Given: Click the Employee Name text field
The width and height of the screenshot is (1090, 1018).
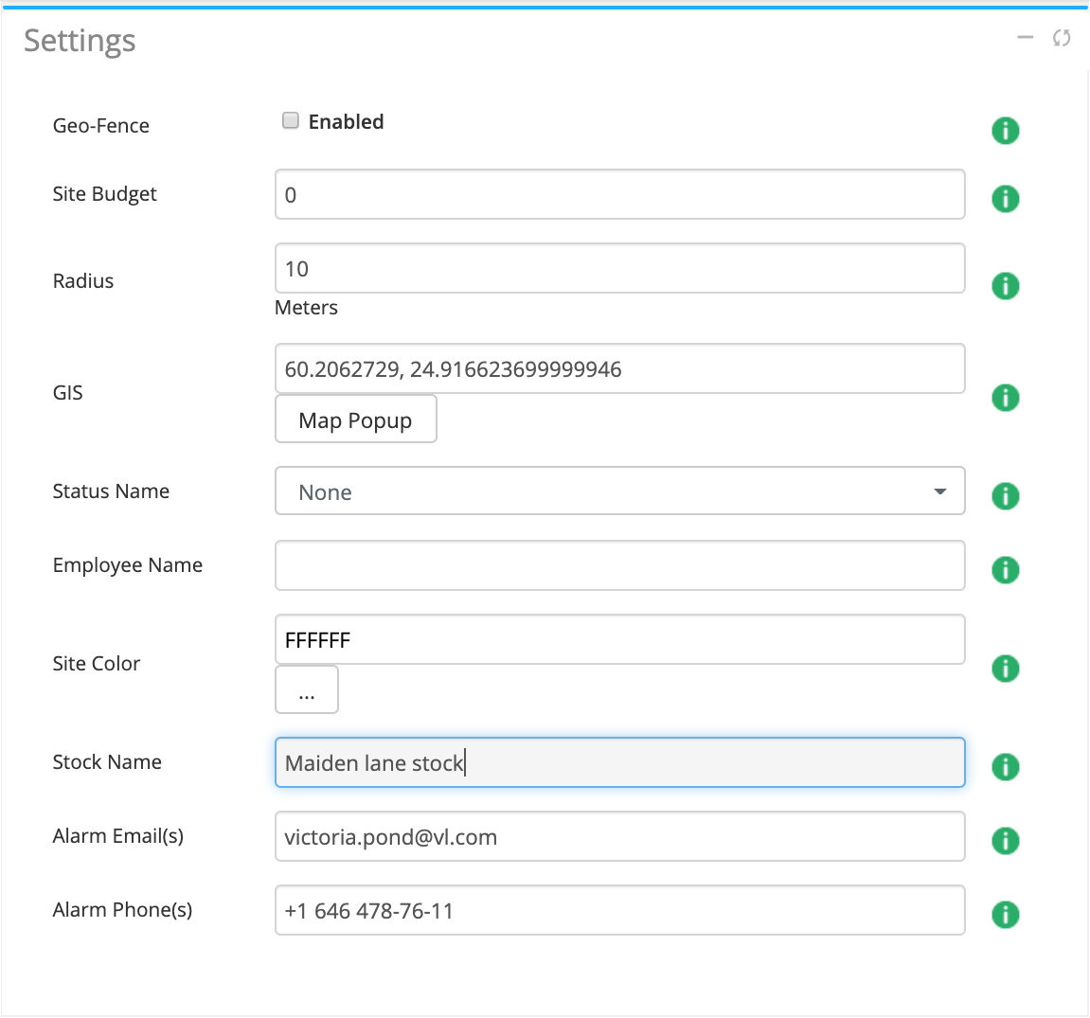Looking at the screenshot, I should coord(619,566).
